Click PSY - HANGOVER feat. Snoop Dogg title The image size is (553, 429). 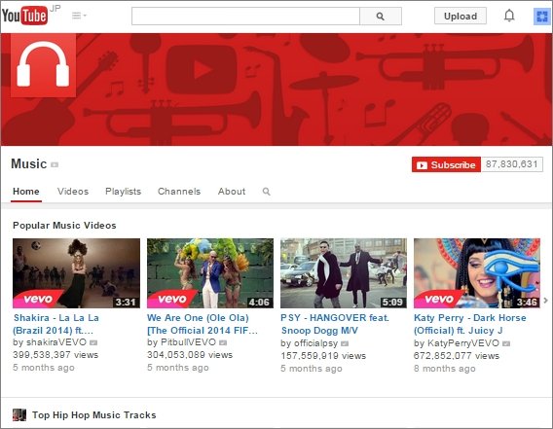click(335, 324)
